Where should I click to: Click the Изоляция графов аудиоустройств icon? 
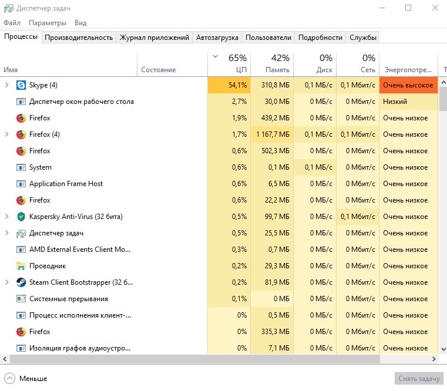(21, 348)
